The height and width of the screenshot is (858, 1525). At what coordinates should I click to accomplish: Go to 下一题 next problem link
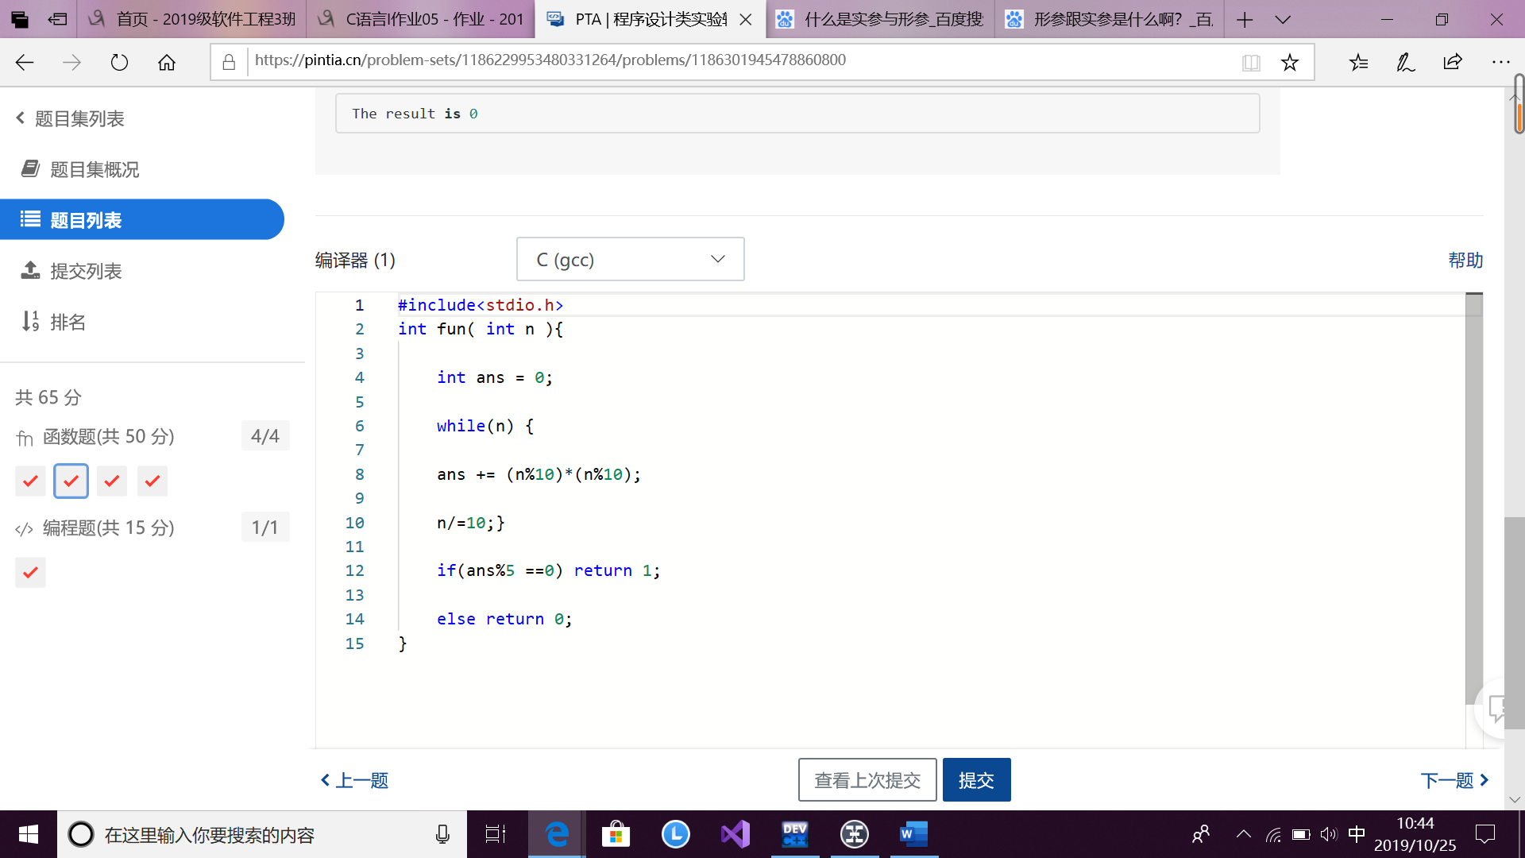(1454, 779)
